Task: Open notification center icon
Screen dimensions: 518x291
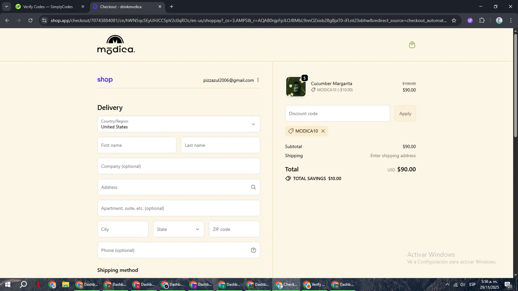Action: click(508, 285)
